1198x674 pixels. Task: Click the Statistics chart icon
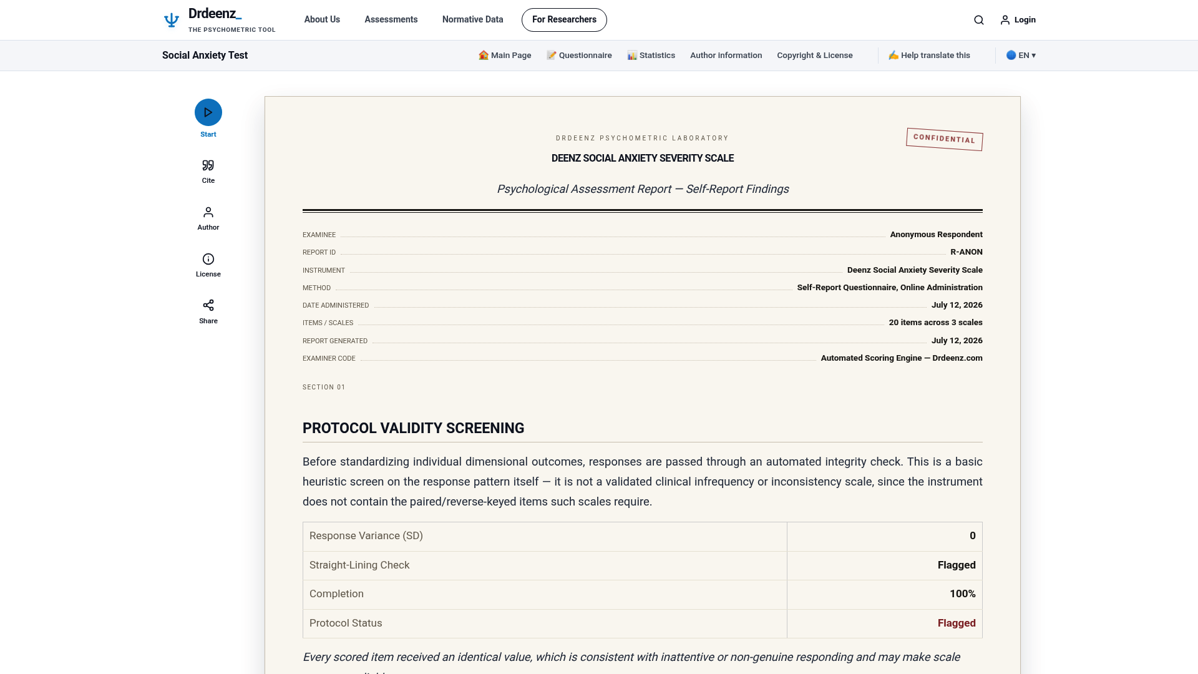click(x=632, y=55)
